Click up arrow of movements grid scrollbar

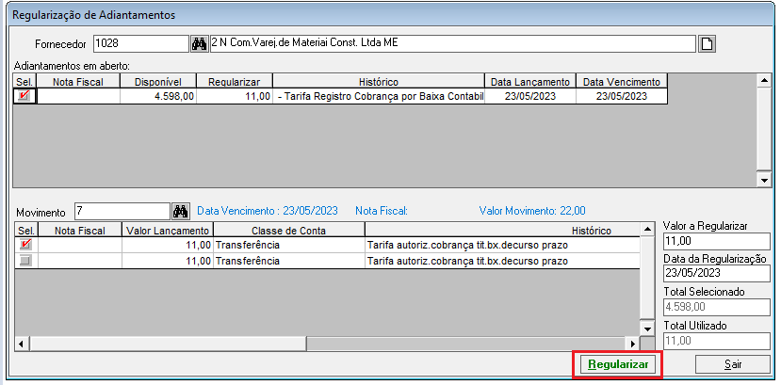pos(647,230)
